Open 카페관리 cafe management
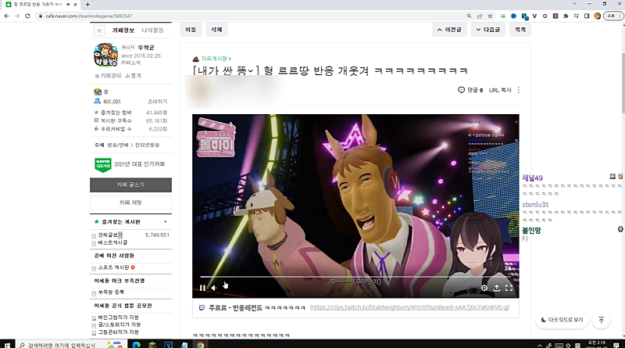This screenshot has height=348, width=625. coord(108,76)
